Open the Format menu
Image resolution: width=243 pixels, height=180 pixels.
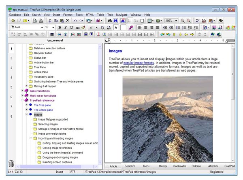coord(68,15)
